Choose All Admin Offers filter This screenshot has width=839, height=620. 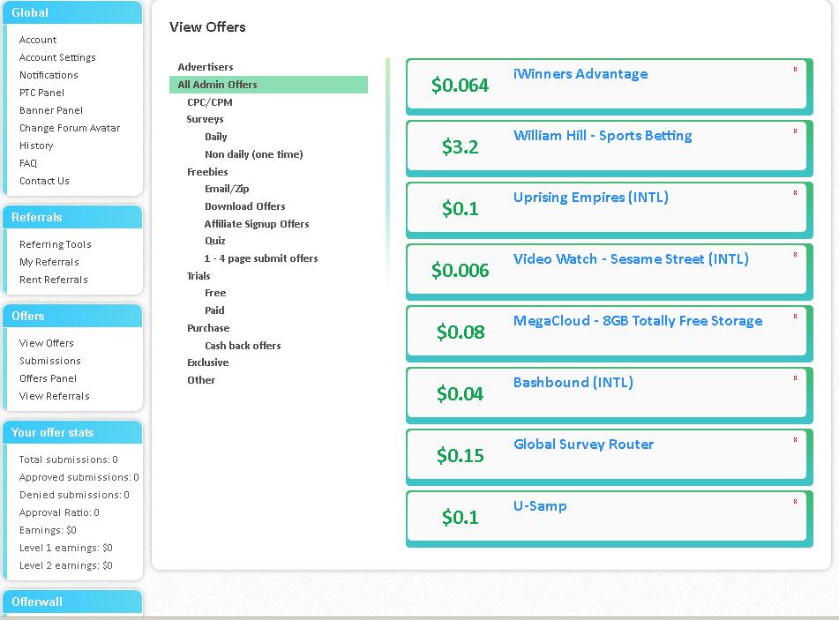click(218, 85)
